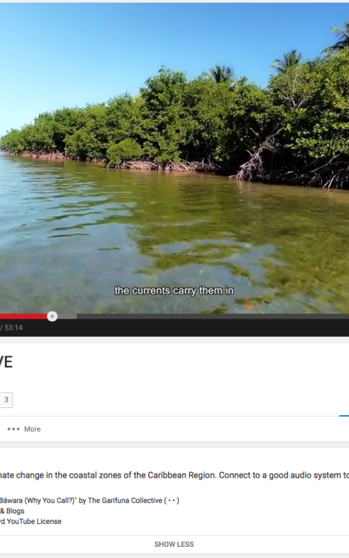
Task: Click the Caribbean Region description text
Action: 181,475
